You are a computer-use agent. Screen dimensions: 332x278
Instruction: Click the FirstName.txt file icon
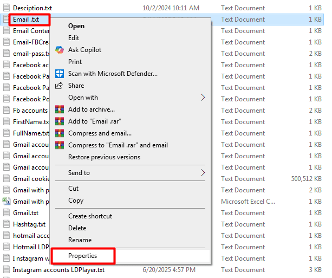6,121
